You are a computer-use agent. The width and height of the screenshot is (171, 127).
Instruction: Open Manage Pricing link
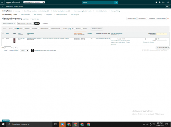coord(116,11)
